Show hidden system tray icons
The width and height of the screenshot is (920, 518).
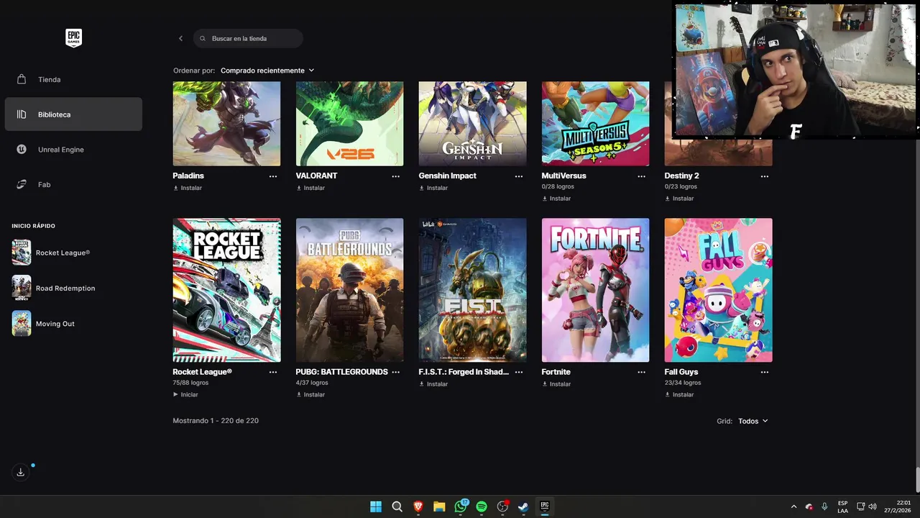click(x=793, y=506)
